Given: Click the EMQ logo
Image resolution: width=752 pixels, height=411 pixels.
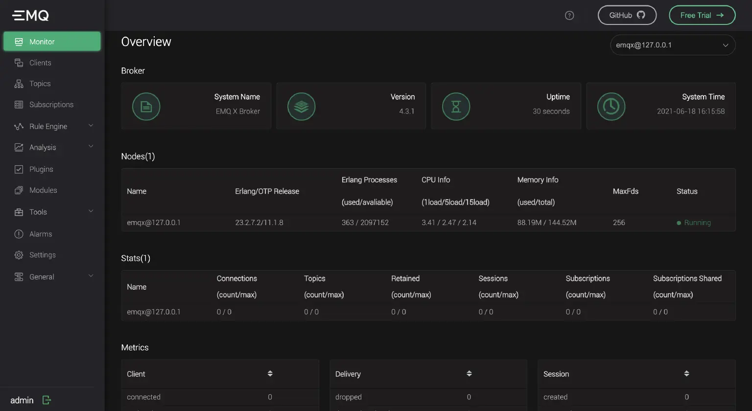Looking at the screenshot, I should coord(30,16).
